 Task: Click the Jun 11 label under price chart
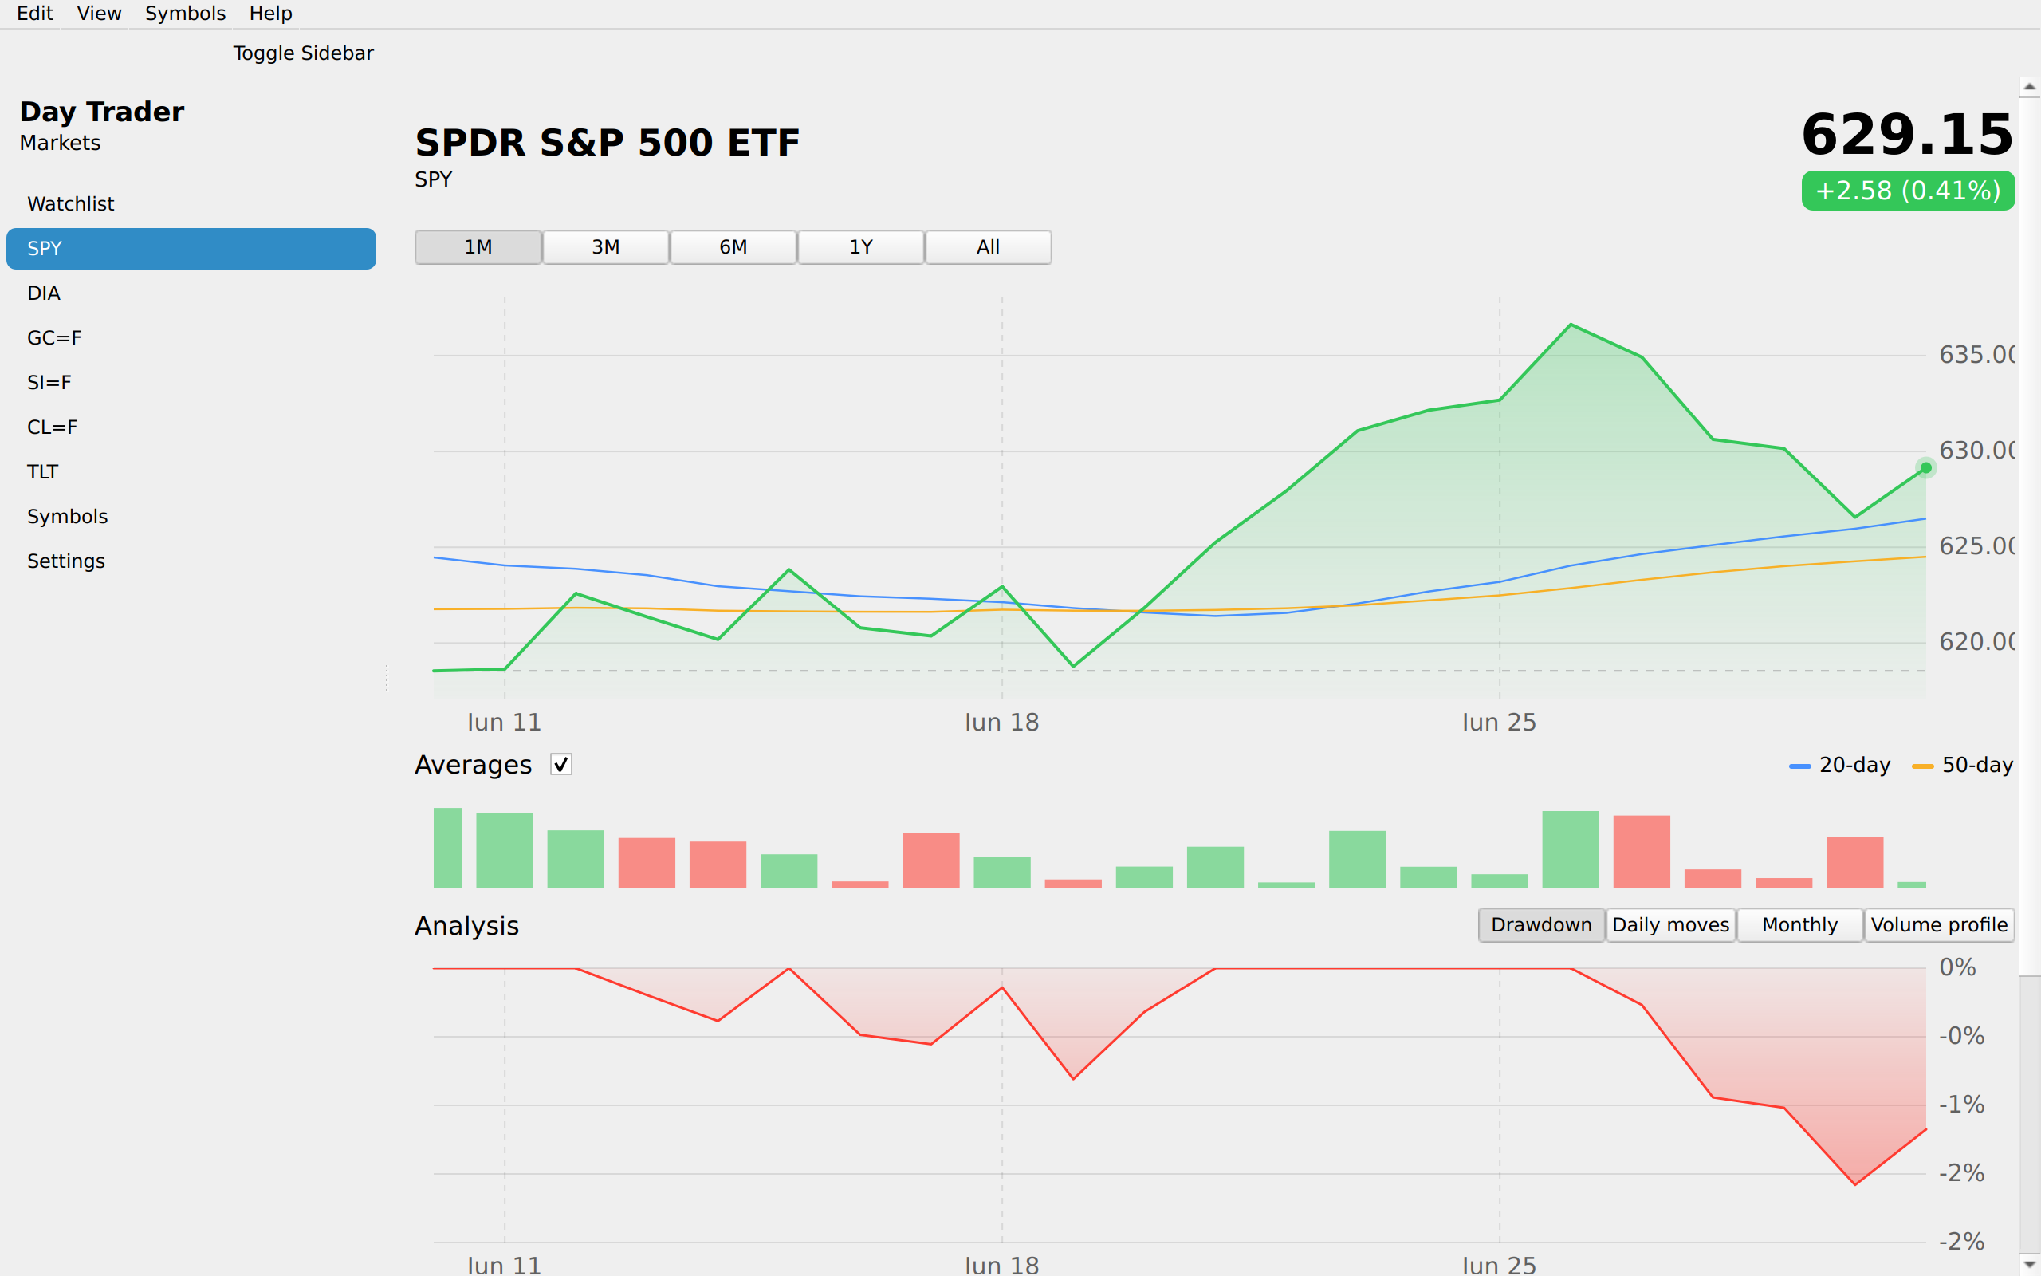505,723
